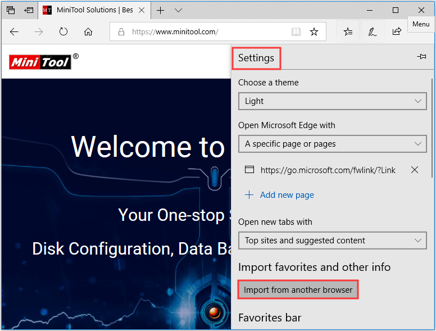Pin the Settings pane open
The width and height of the screenshot is (436, 331).
421,57
